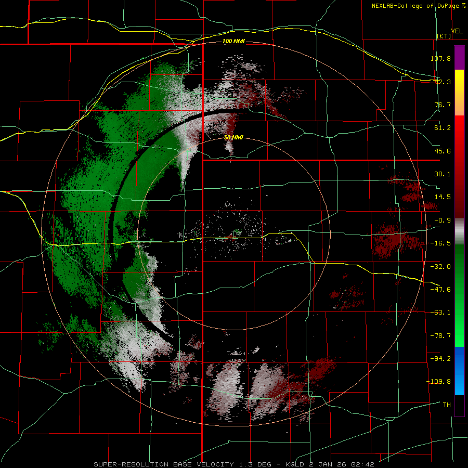Select the -0.9 legend value

[x=443, y=220]
